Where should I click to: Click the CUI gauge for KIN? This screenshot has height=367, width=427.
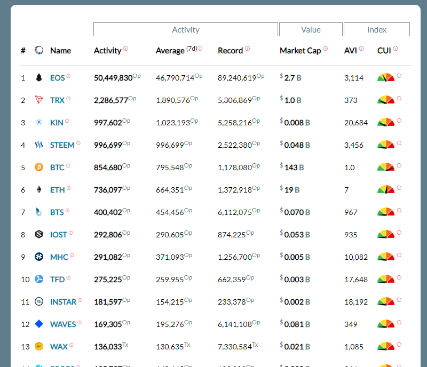(x=386, y=122)
